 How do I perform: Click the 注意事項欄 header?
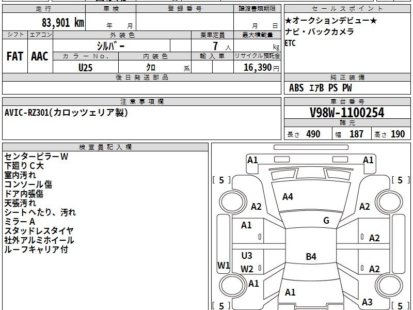[141, 102]
